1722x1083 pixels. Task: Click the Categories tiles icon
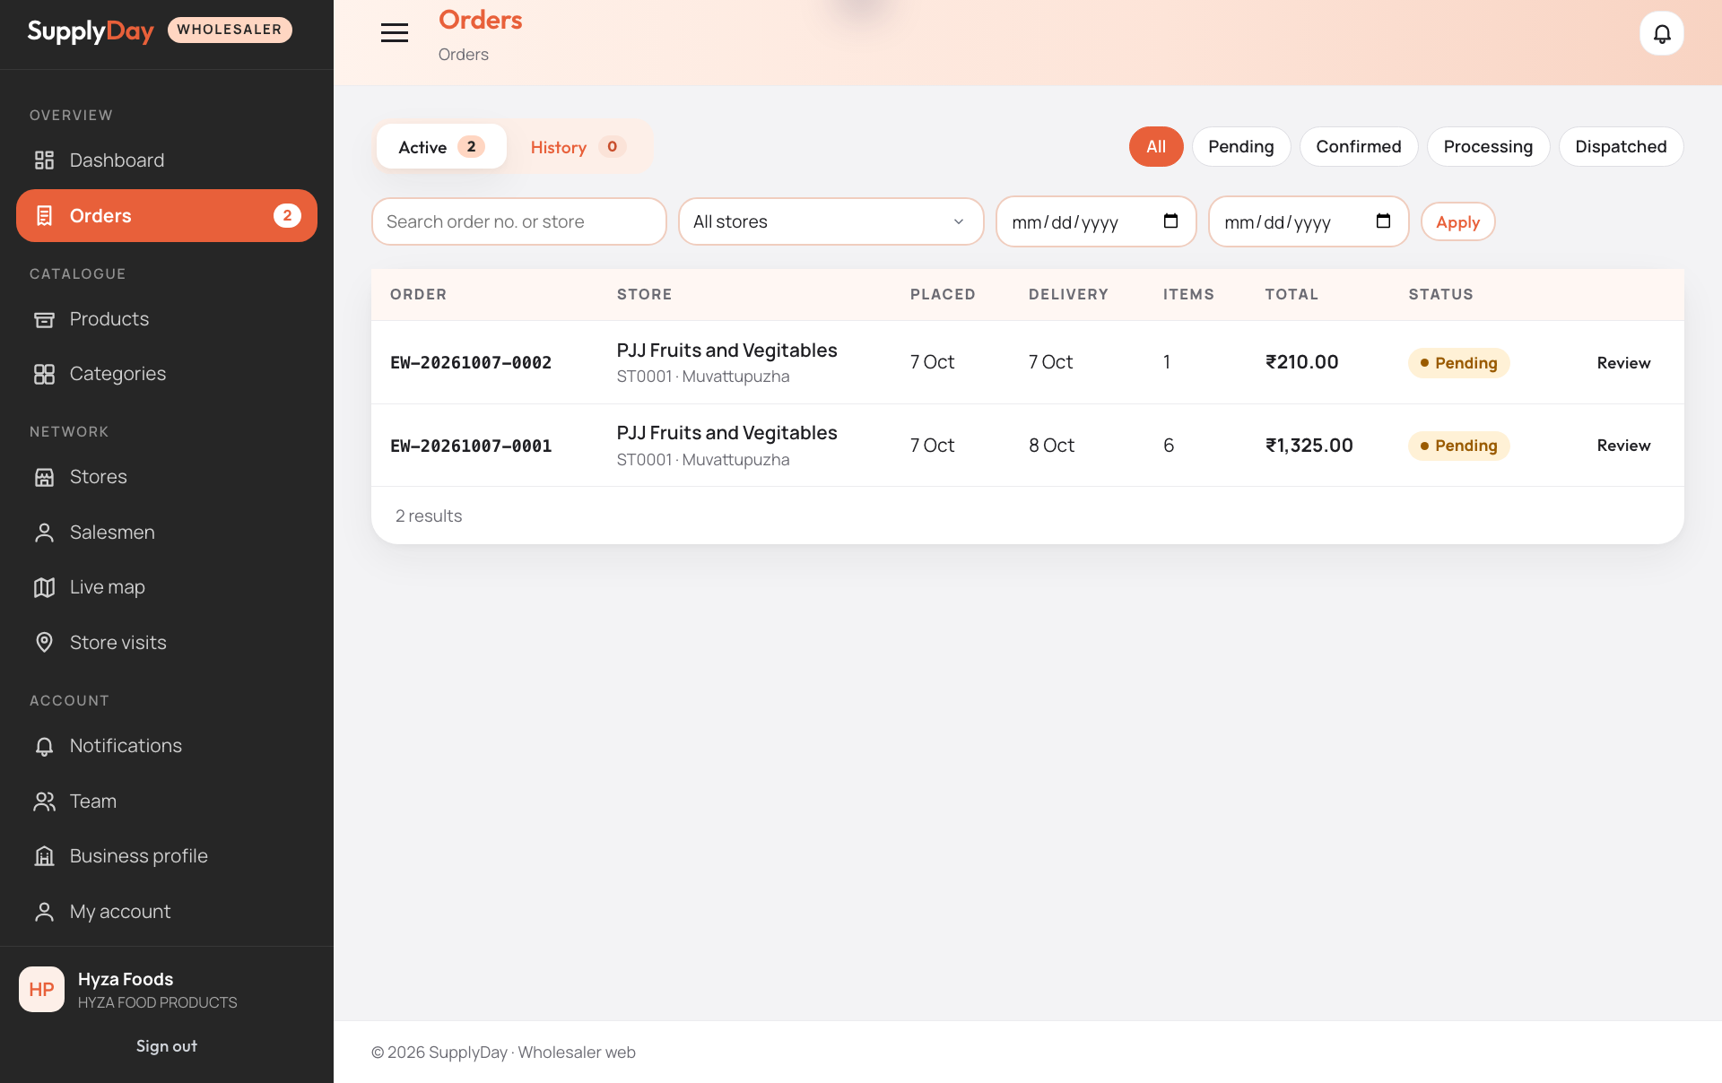[44, 374]
